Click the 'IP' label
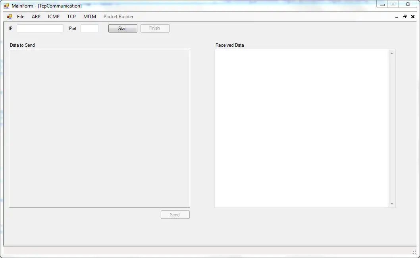Image resolution: width=420 pixels, height=258 pixels. pyautogui.click(x=10, y=29)
